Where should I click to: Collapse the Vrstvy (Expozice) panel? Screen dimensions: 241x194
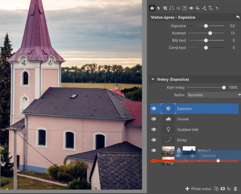point(153,79)
